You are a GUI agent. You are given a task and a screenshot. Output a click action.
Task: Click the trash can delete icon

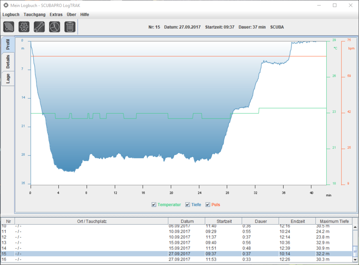point(70,27)
